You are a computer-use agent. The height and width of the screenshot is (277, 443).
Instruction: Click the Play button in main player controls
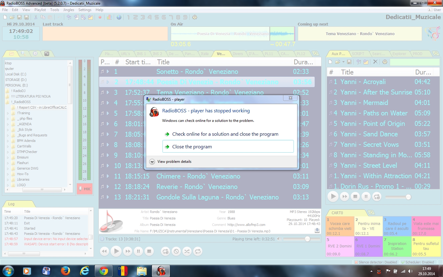pos(116,251)
